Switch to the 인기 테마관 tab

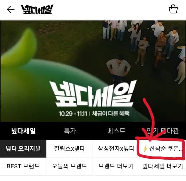click(163, 131)
